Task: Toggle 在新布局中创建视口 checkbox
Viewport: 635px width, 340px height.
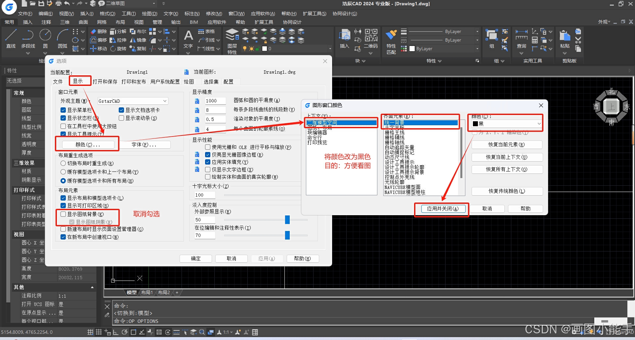Action: 63,237
